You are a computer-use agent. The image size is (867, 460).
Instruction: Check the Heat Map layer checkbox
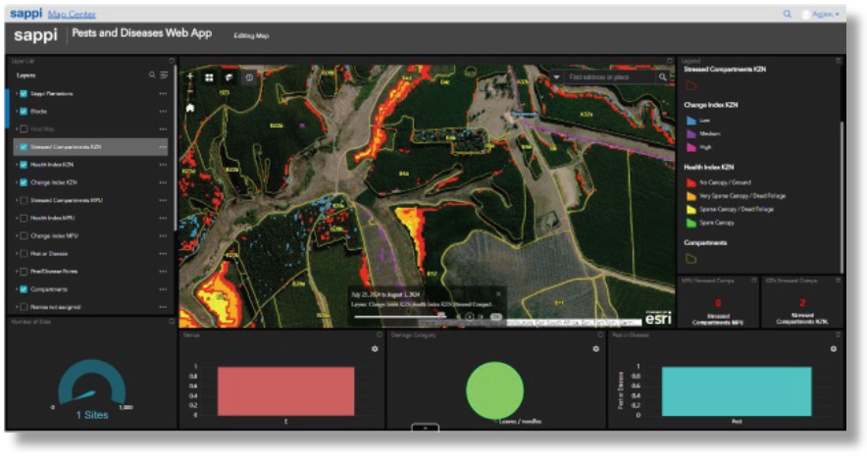click(x=24, y=129)
